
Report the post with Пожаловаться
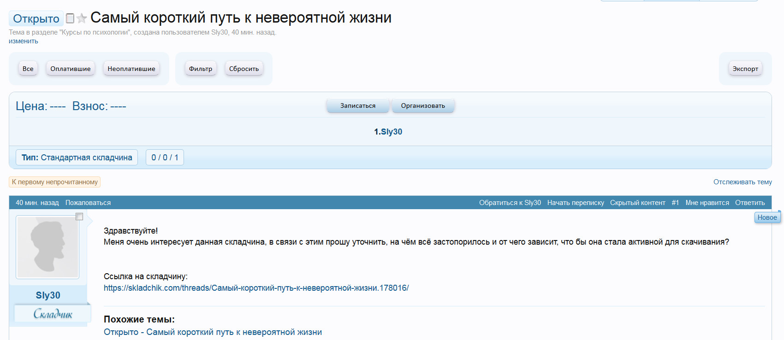(88, 203)
